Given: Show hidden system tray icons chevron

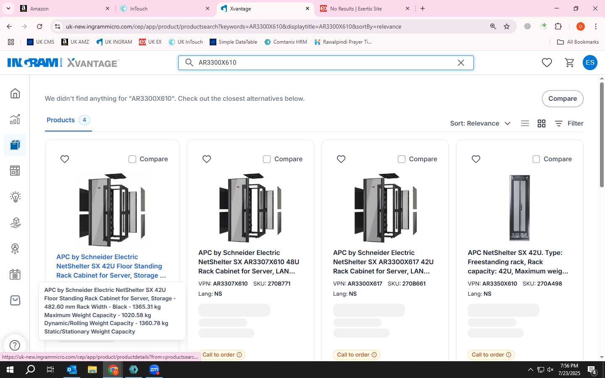Looking at the screenshot, I should 530,370.
